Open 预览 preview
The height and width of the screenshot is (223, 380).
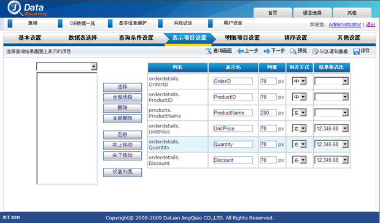tap(298, 51)
